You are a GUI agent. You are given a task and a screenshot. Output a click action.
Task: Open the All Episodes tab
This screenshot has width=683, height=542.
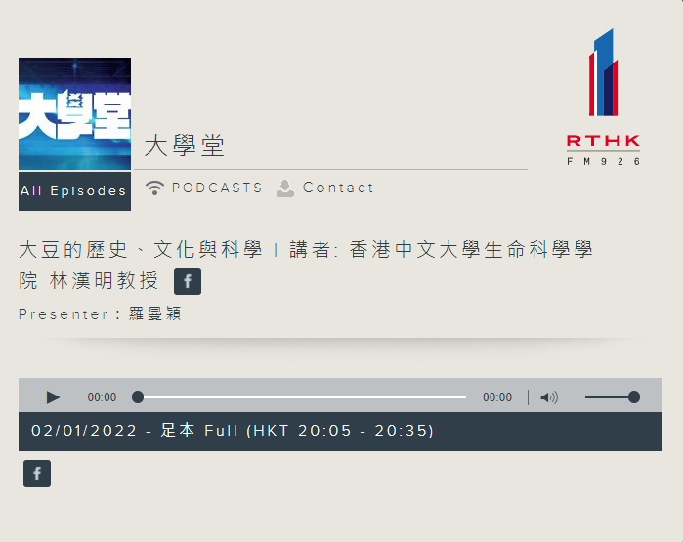coord(74,191)
